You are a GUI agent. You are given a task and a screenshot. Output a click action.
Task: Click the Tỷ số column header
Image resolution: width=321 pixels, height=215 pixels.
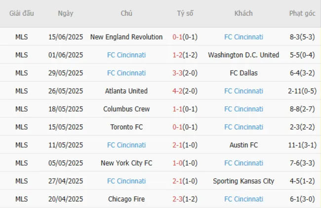[185, 13]
